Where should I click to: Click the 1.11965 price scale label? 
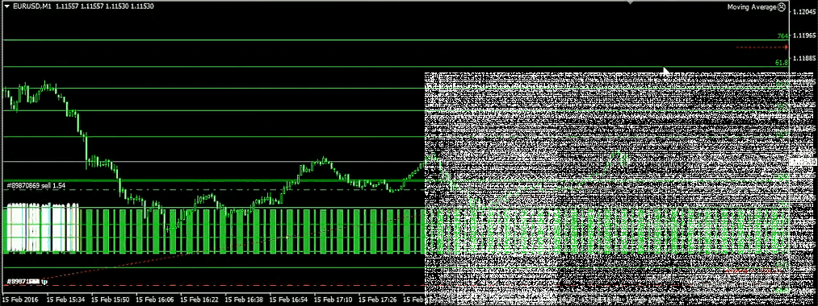[803, 35]
